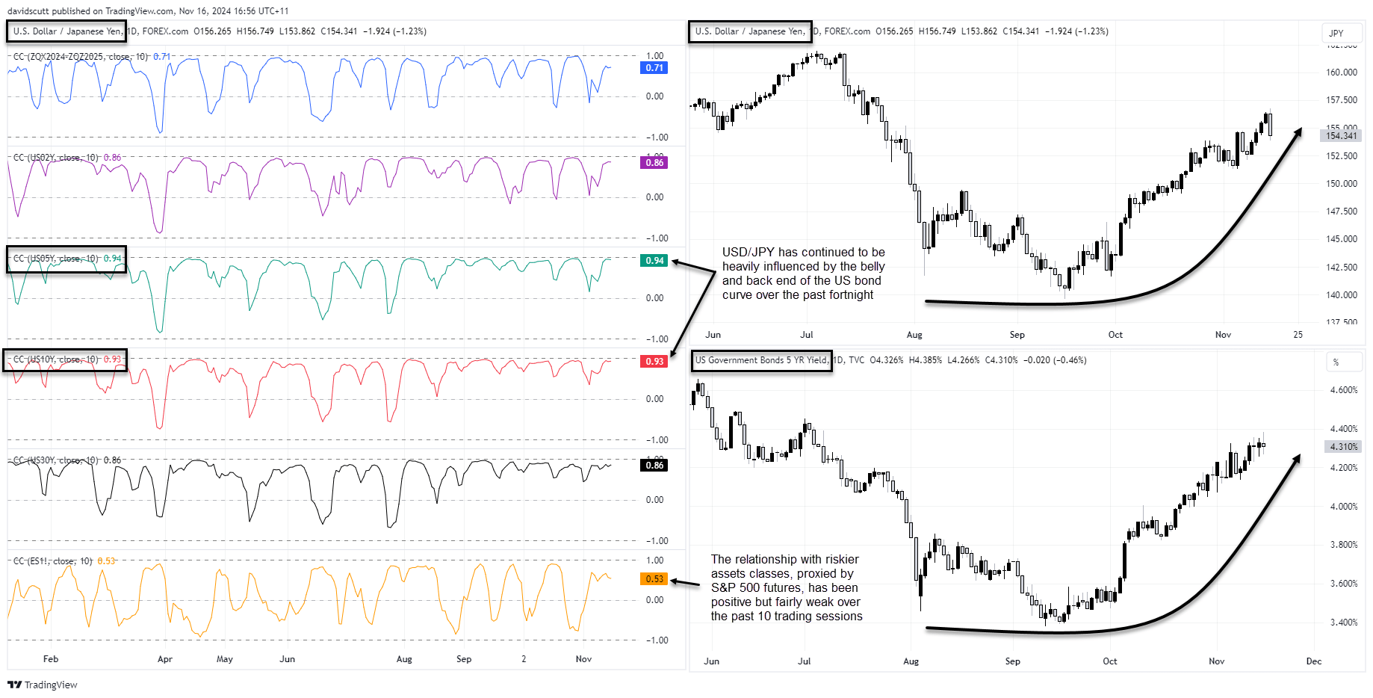Image resolution: width=1373 pixels, height=698 pixels.
Task: Click the red 0.93 value badge
Action: [x=654, y=362]
